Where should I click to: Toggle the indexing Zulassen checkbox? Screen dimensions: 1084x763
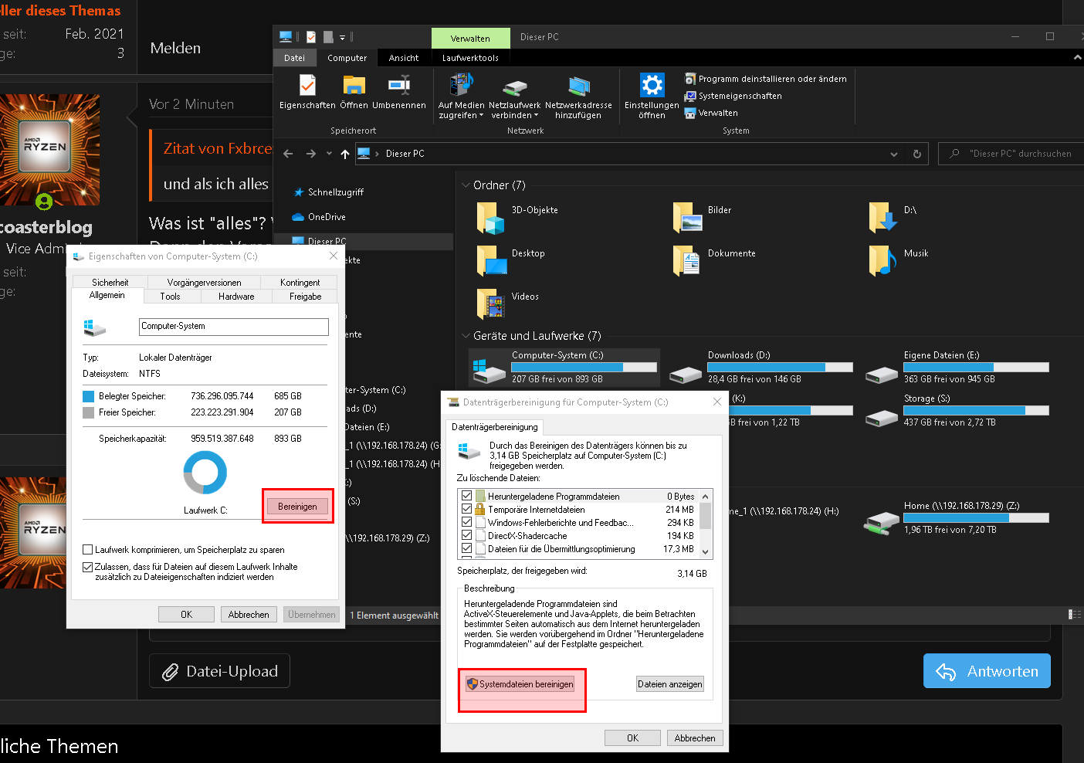88,567
